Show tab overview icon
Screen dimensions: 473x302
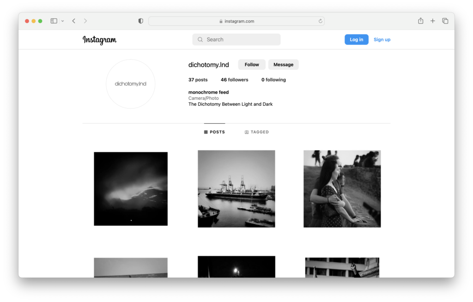coord(445,21)
